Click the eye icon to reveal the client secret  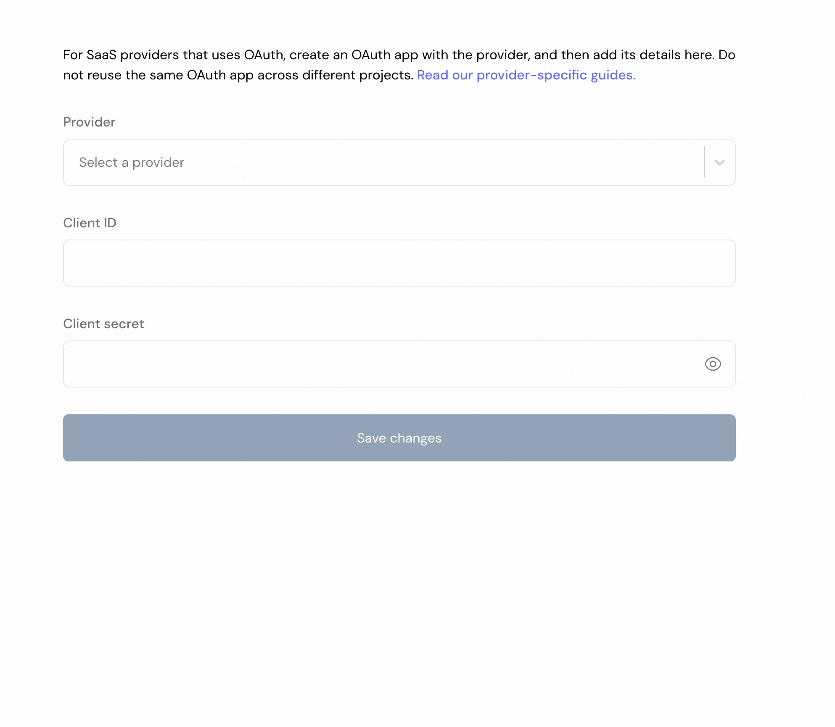pos(713,364)
